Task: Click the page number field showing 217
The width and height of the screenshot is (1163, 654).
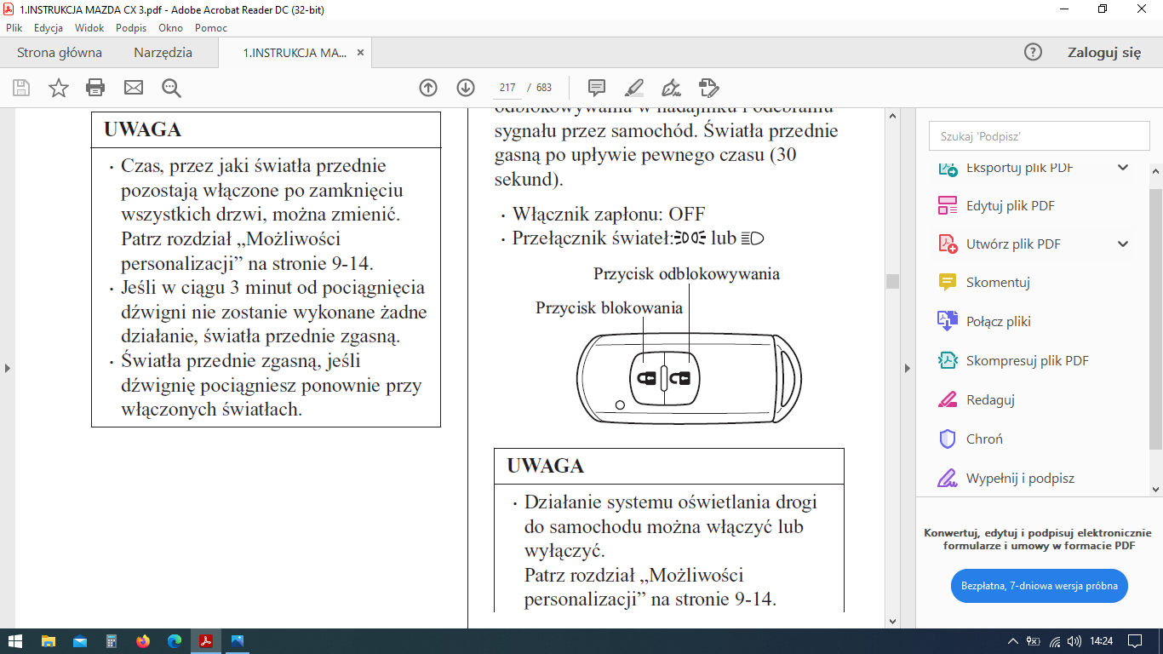Action: pos(508,88)
